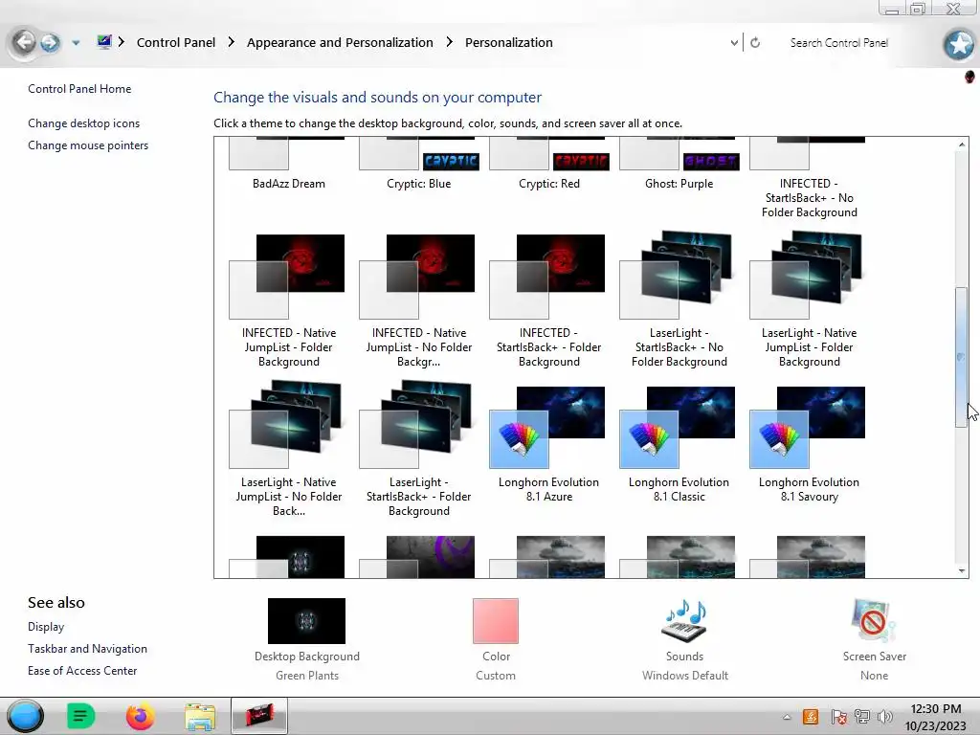Click the theme list scrollbar thumb
The height and width of the screenshot is (735, 980).
click(x=961, y=358)
